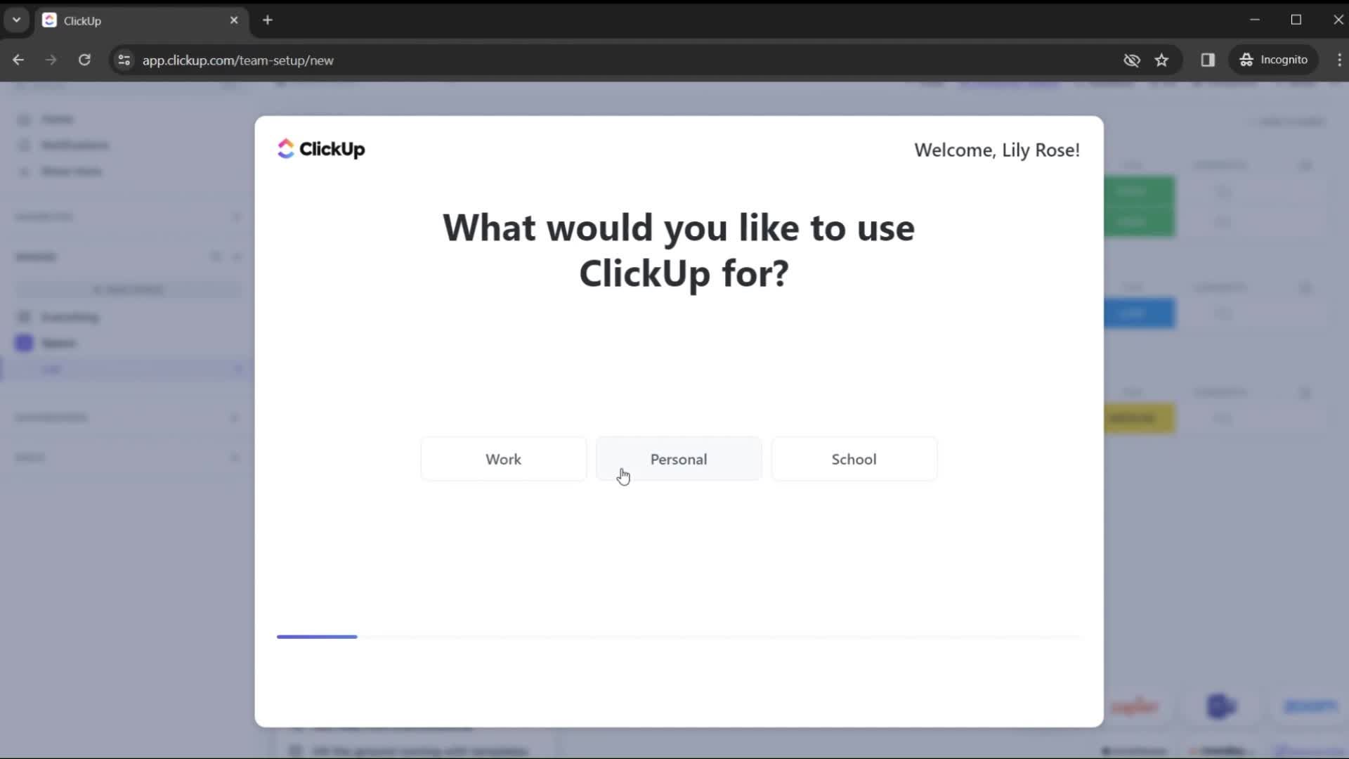1349x759 pixels.
Task: Click the bookmark star icon
Action: pyautogui.click(x=1163, y=60)
